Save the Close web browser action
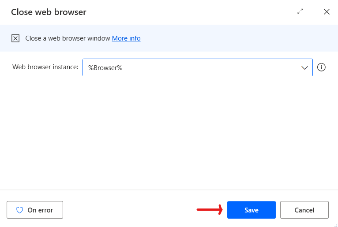The height and width of the screenshot is (227, 338). tap(251, 210)
